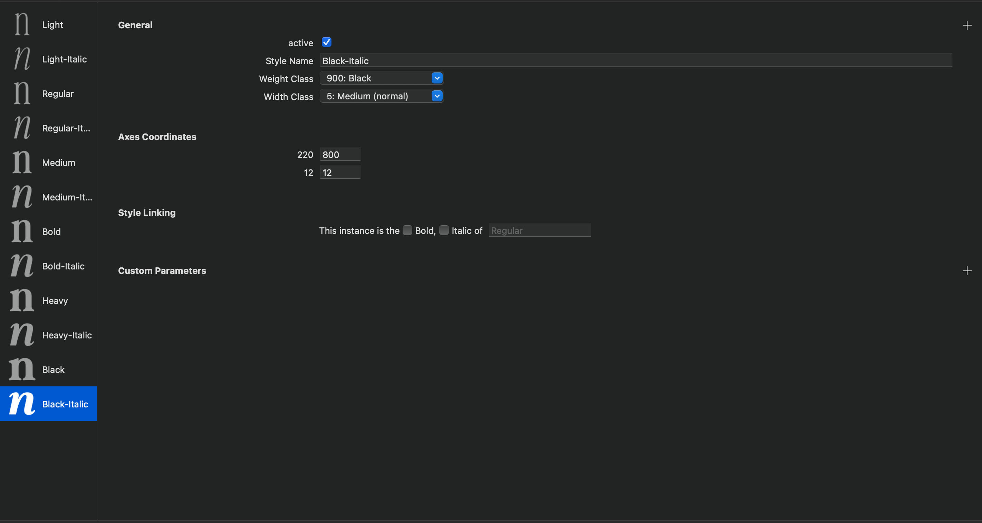982x523 pixels.
Task: Enable the Bold style linking checkbox
Action: point(407,230)
